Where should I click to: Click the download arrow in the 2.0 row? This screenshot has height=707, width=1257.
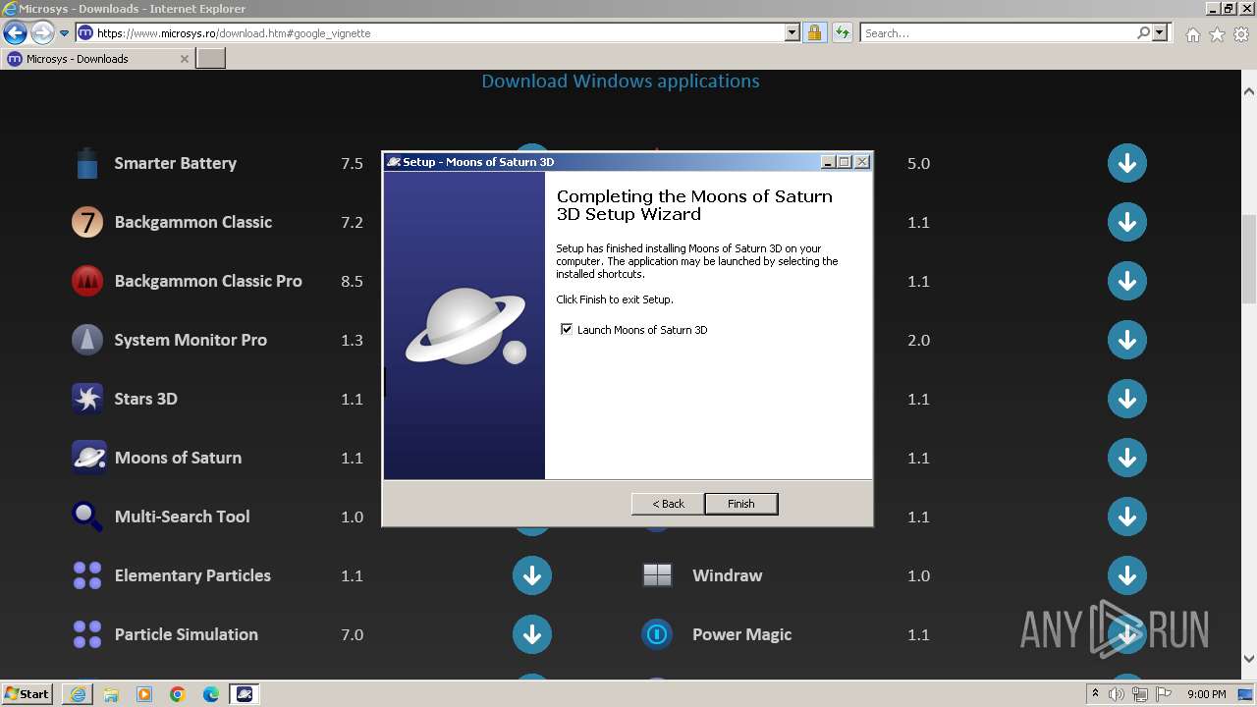(x=1127, y=340)
